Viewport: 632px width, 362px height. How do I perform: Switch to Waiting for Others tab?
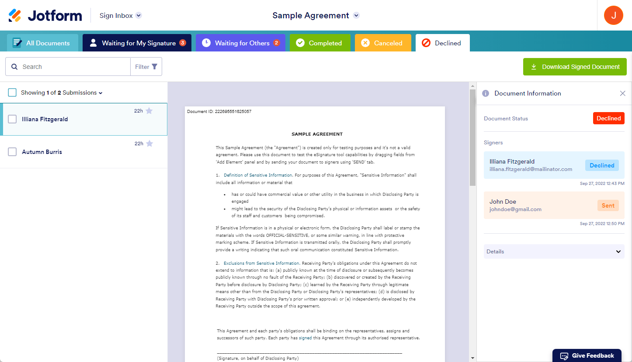(x=240, y=43)
